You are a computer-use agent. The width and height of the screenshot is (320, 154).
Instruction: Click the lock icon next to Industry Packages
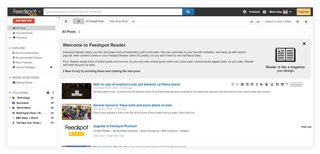pyautogui.click(x=51, y=67)
